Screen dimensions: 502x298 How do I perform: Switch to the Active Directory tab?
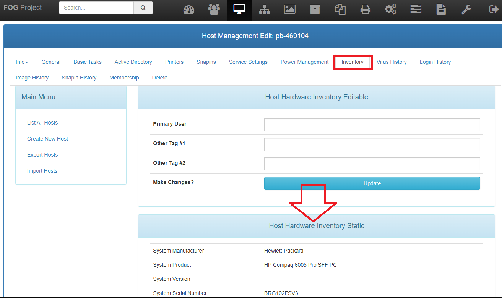pos(133,62)
